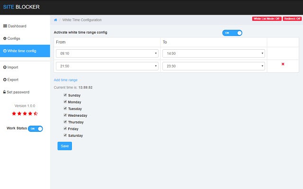Viewport: 303px width, 189px height.
Task: Uncheck the Wednesday checkbox
Action: [x=65, y=115]
